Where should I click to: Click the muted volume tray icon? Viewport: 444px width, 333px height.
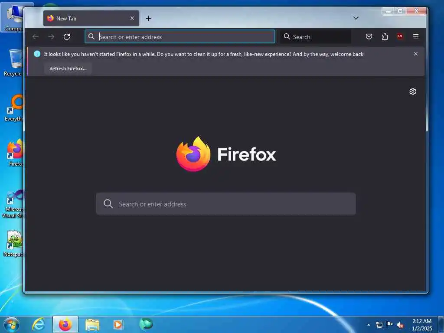(x=400, y=325)
